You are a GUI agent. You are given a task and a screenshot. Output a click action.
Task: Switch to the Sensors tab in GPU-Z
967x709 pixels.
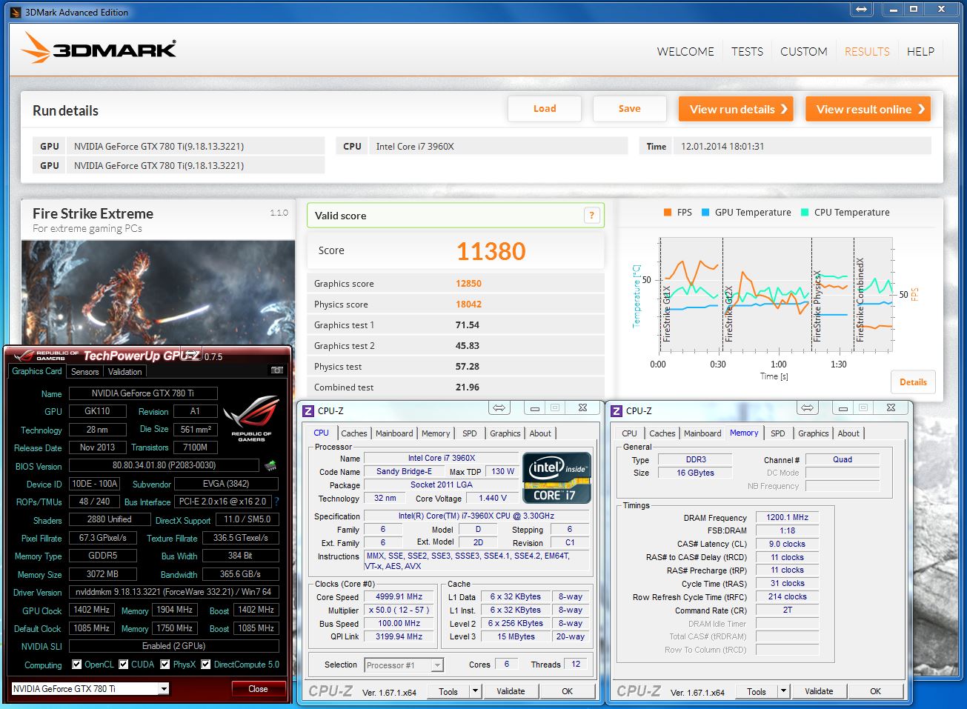(x=84, y=372)
